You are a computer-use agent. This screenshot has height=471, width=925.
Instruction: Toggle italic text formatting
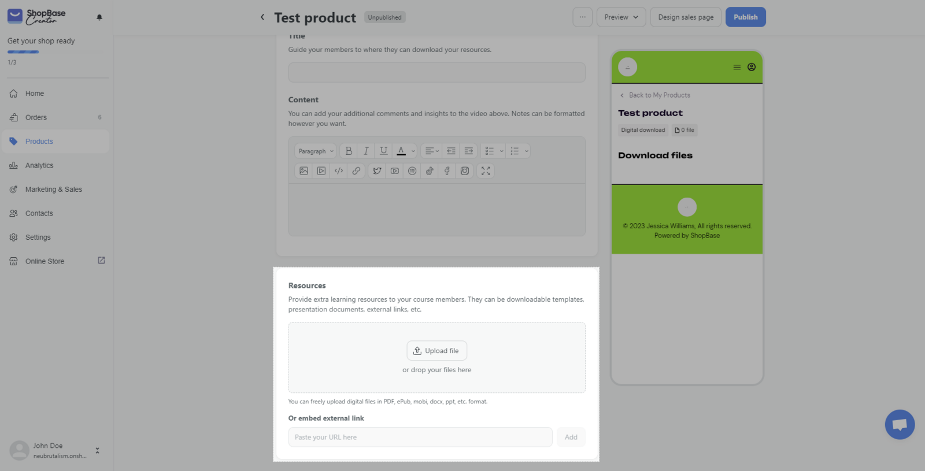pos(366,151)
